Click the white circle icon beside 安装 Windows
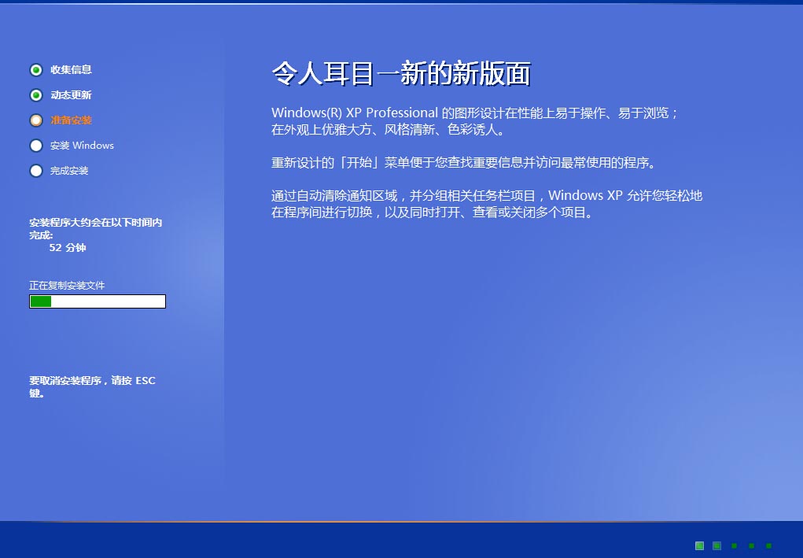 (x=36, y=146)
